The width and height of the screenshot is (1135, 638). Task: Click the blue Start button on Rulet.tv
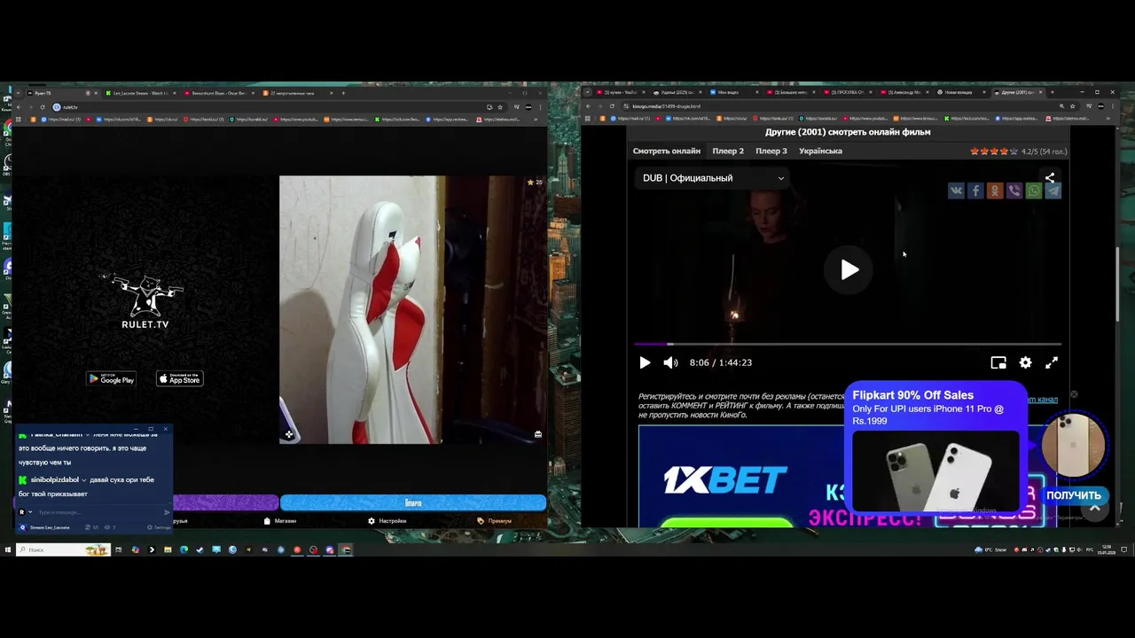pos(413,502)
